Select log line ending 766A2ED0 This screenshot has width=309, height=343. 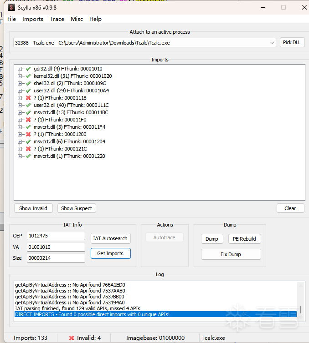[70, 285]
